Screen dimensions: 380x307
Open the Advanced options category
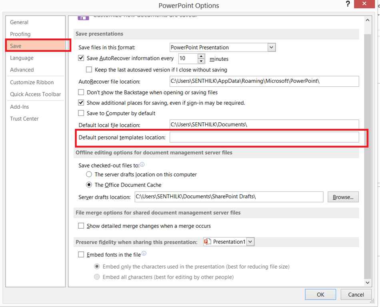tap(22, 70)
